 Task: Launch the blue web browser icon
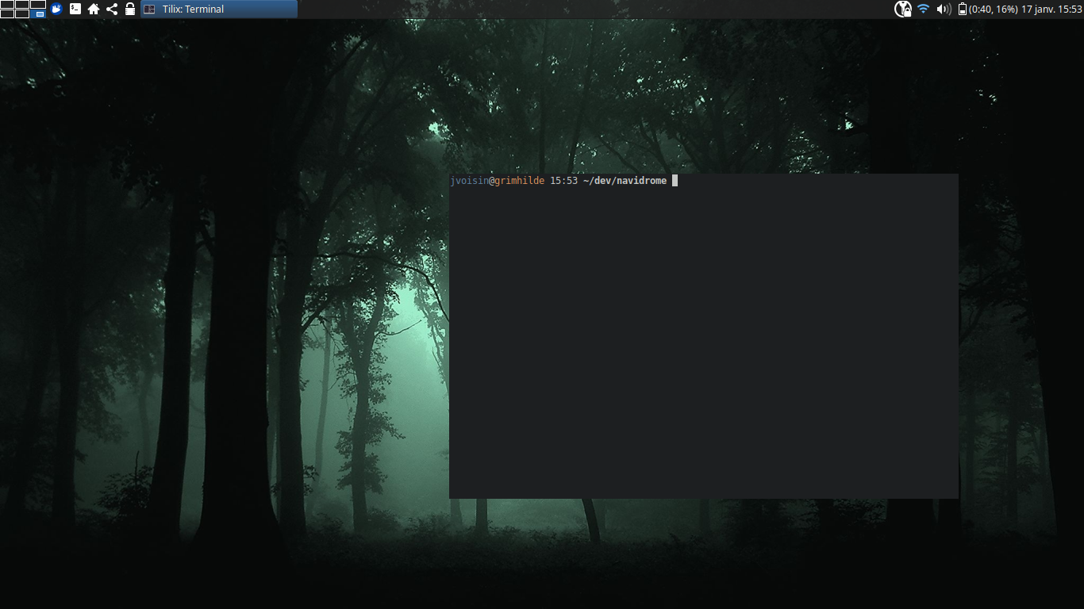(x=56, y=9)
